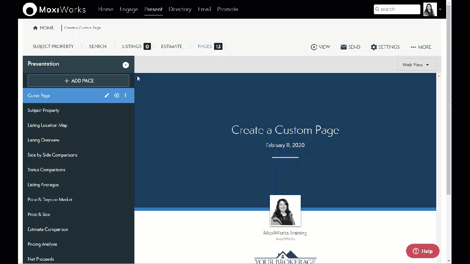Click the MoxiWorks logo

[54, 9]
